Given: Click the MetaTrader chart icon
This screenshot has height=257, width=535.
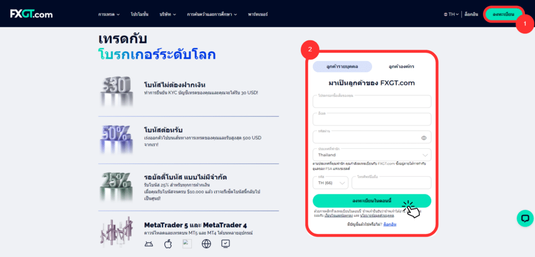Looking at the screenshot, I should click(116, 232).
